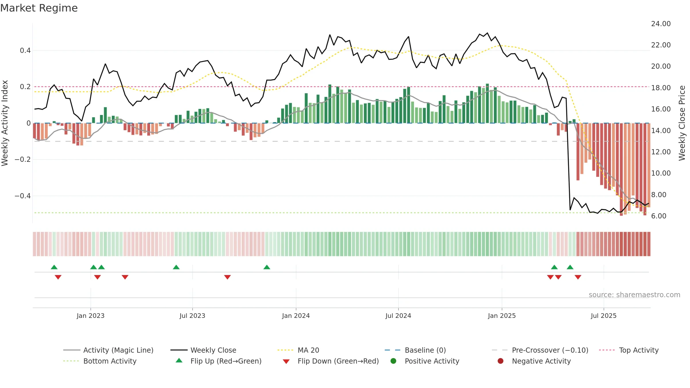Toggle the Top Activity legend entry
Screen dimensions: 690x388
tap(629, 350)
